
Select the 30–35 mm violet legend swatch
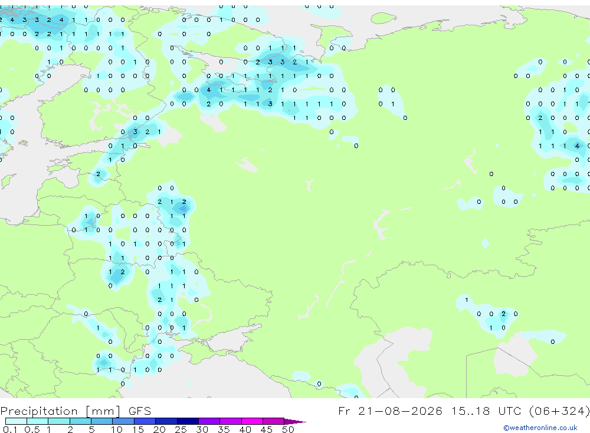209,421
